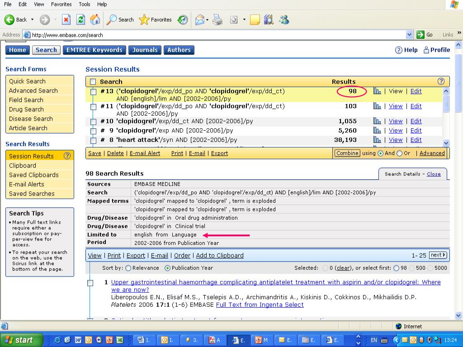Check the box for search #9
Viewport: 463px width, 347px height.
[x=93, y=131]
